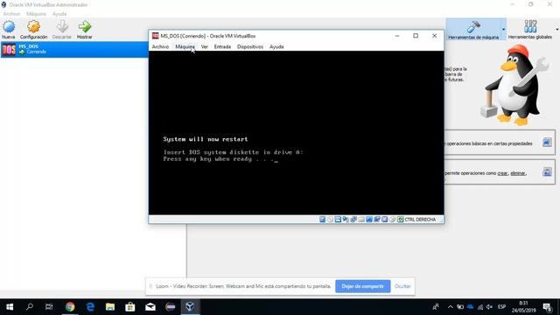Open People icon in system tray

(x=436, y=307)
